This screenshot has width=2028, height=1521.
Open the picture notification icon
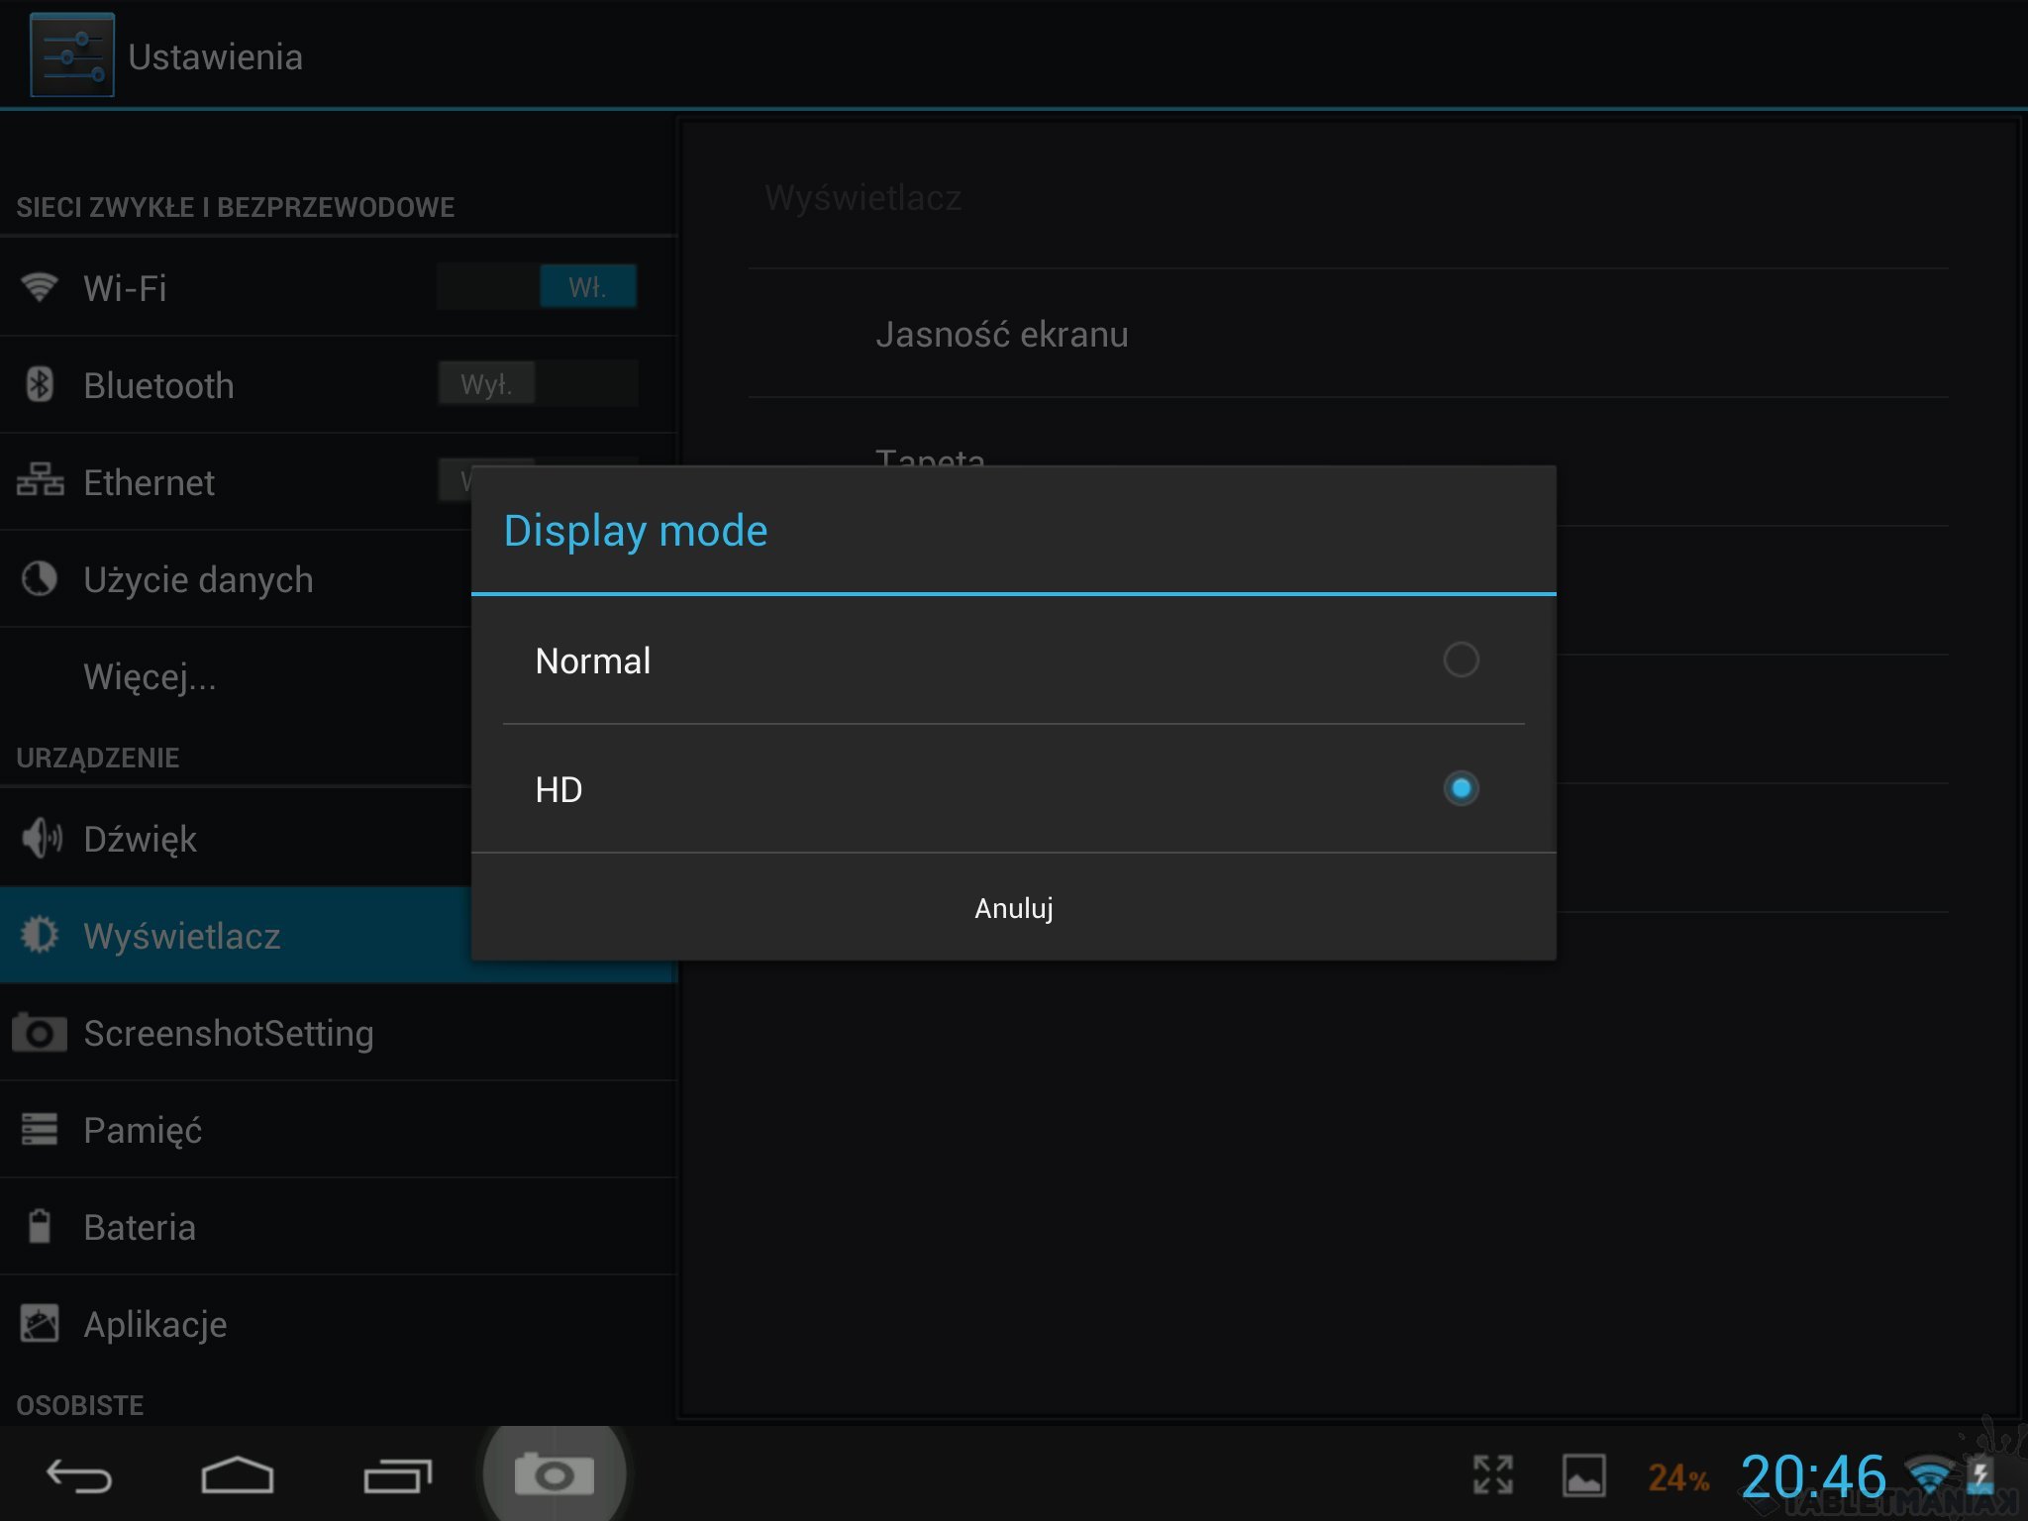1583,1476
